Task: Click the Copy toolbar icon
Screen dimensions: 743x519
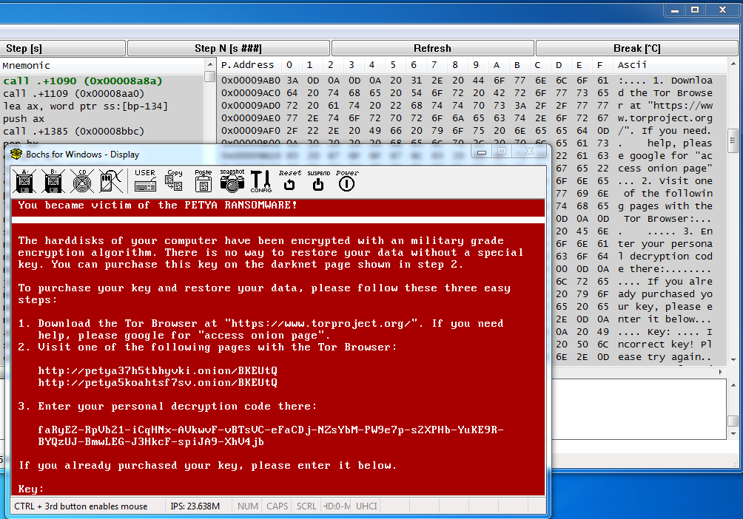Action: (174, 180)
